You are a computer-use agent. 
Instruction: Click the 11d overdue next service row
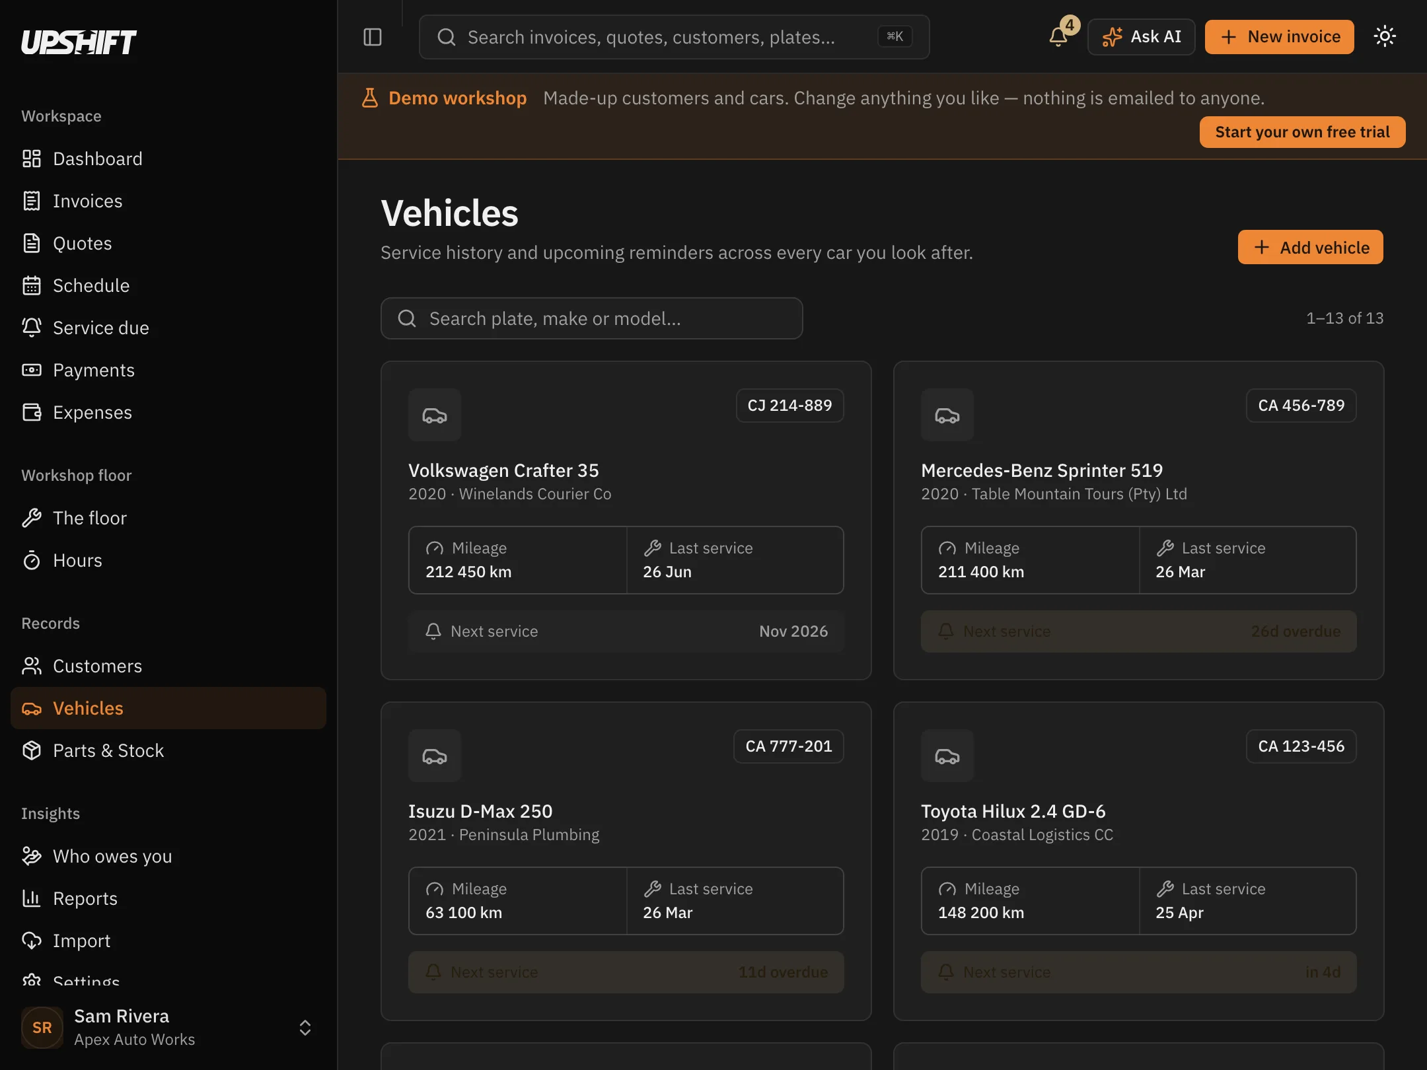pyautogui.click(x=626, y=972)
